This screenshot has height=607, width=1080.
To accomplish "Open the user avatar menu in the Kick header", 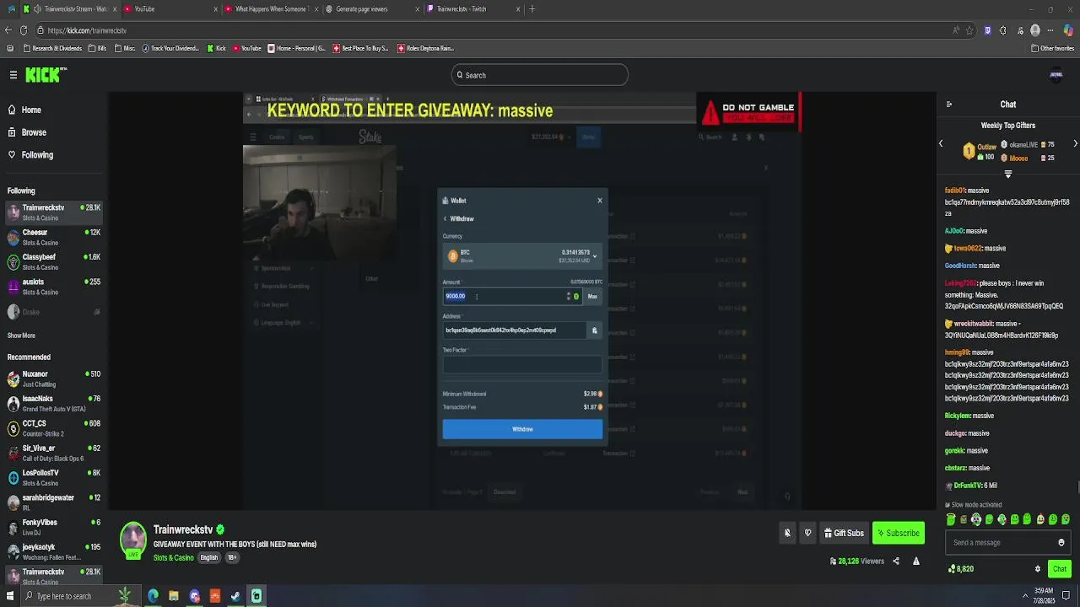I will coord(1056,75).
